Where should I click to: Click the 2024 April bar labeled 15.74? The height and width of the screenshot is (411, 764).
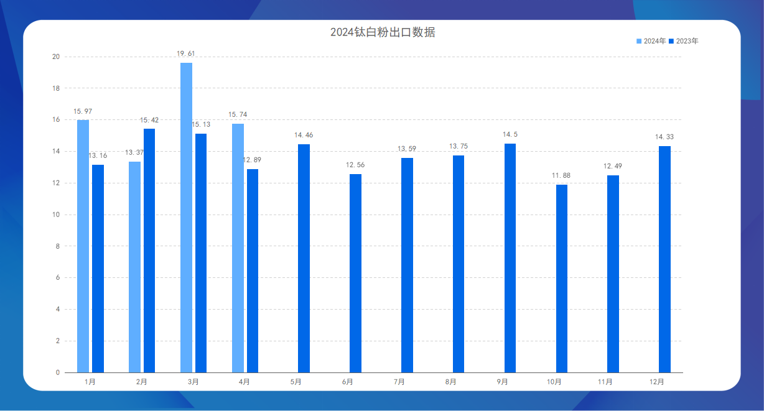pos(238,248)
